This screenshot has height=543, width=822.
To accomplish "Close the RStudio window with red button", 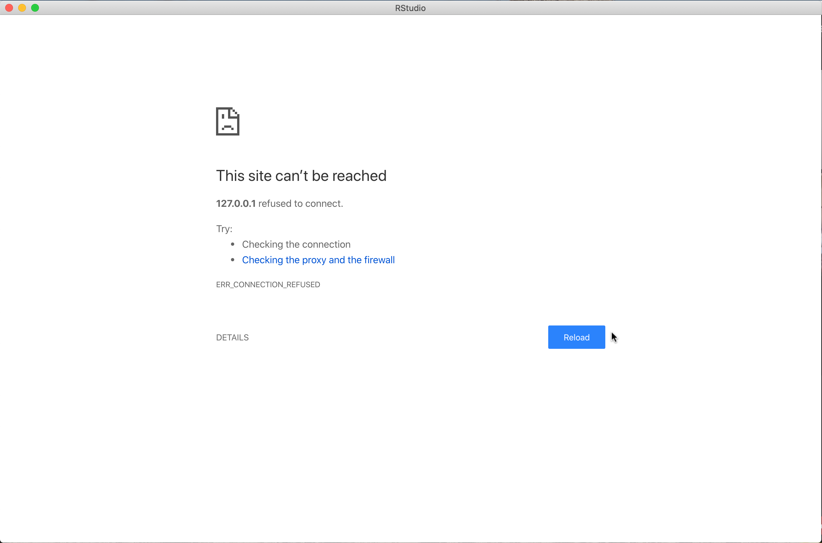I will [x=9, y=8].
